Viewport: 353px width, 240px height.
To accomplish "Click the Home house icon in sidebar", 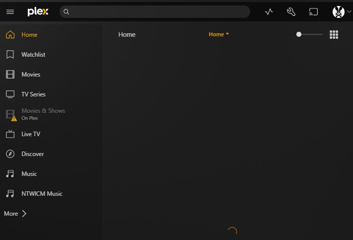I will tap(10, 35).
